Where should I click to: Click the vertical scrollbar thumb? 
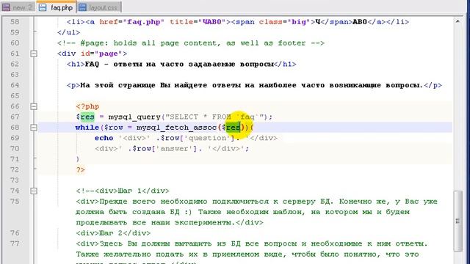point(458,221)
